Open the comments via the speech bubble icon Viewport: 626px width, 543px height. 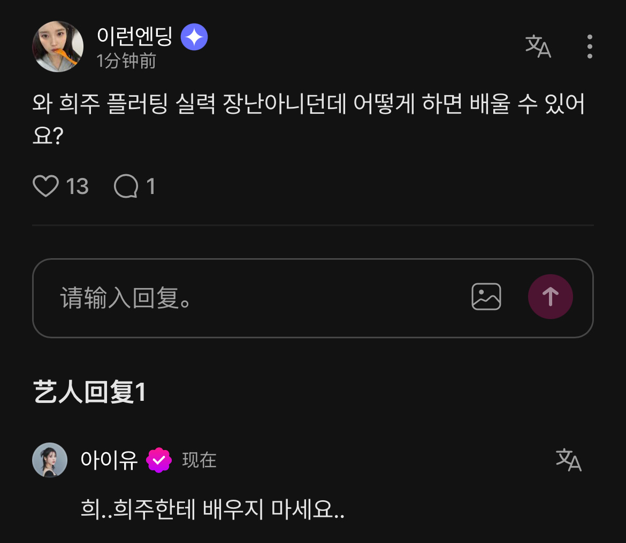[x=126, y=186]
